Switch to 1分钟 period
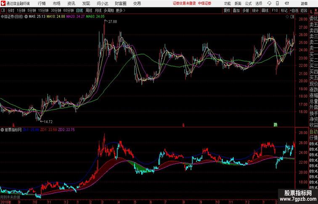Screen dimensions: 318x204 tap(21, 10)
